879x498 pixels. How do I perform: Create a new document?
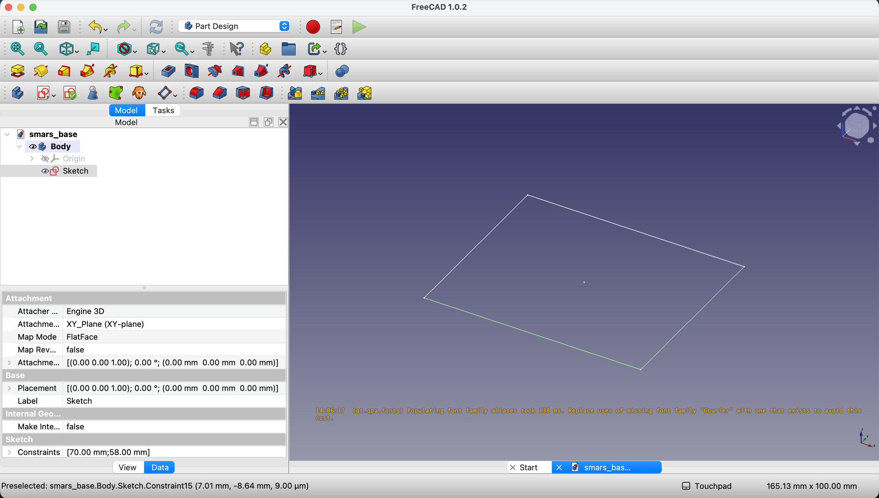(x=18, y=27)
